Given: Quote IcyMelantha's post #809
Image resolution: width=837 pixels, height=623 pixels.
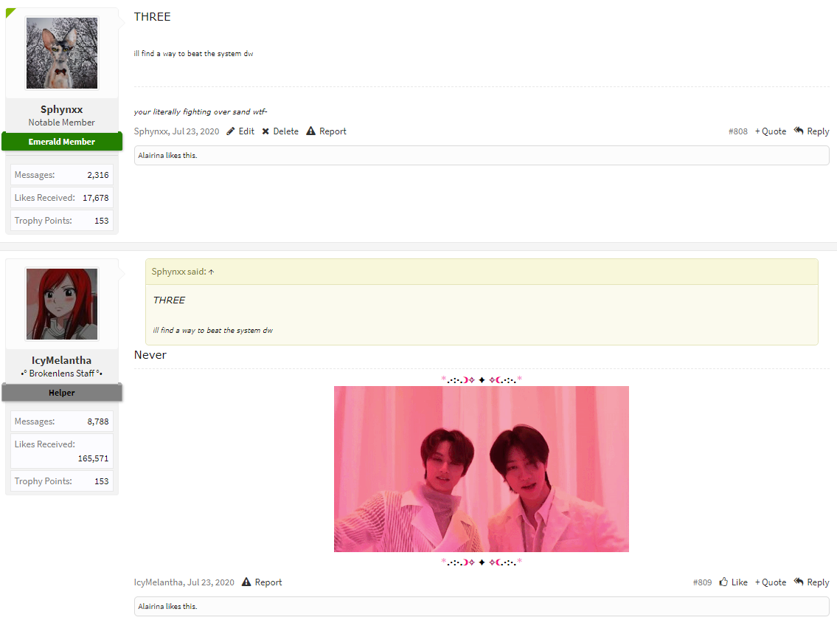Looking at the screenshot, I should (771, 582).
